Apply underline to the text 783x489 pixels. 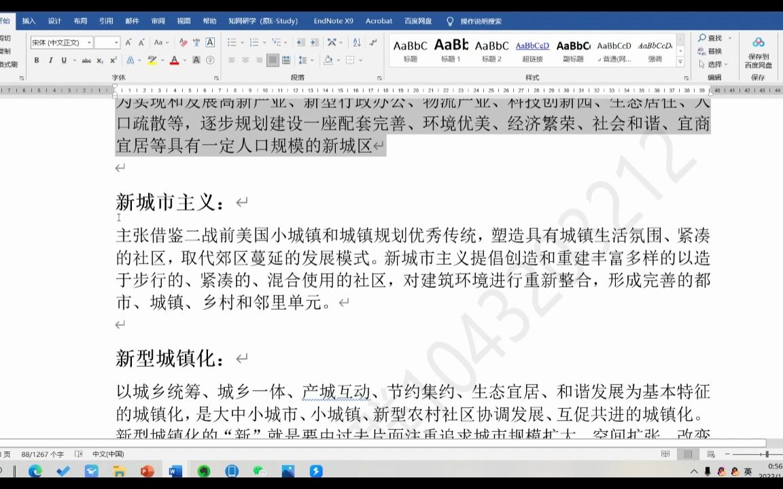click(x=63, y=60)
